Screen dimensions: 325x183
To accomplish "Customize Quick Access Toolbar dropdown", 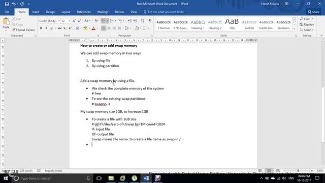I will coord(29,4).
